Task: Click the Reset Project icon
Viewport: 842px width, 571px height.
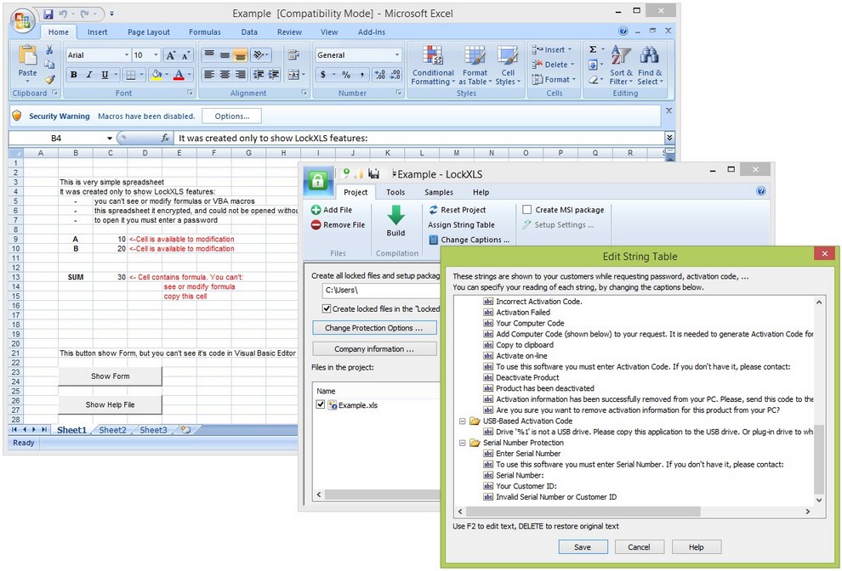Action: coord(433,210)
